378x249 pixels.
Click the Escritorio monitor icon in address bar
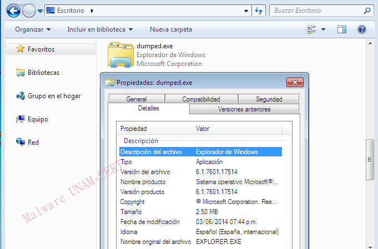pos(51,11)
